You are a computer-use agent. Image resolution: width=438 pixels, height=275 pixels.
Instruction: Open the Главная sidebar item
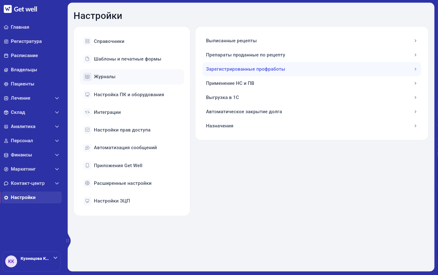(x=31, y=27)
